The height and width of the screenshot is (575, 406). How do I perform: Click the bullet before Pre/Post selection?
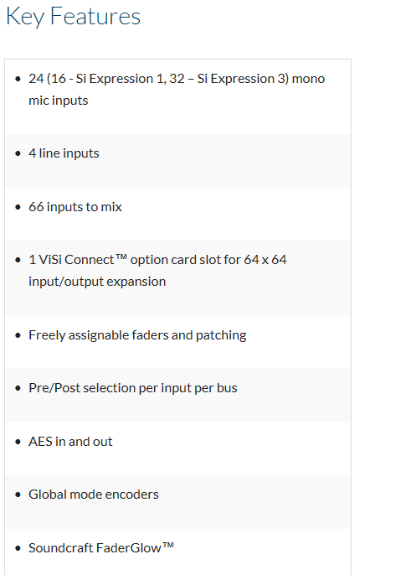point(18,388)
